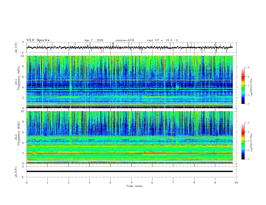
Task: Click the date label 'Apr. 2 , 2026'
Action: [94, 40]
